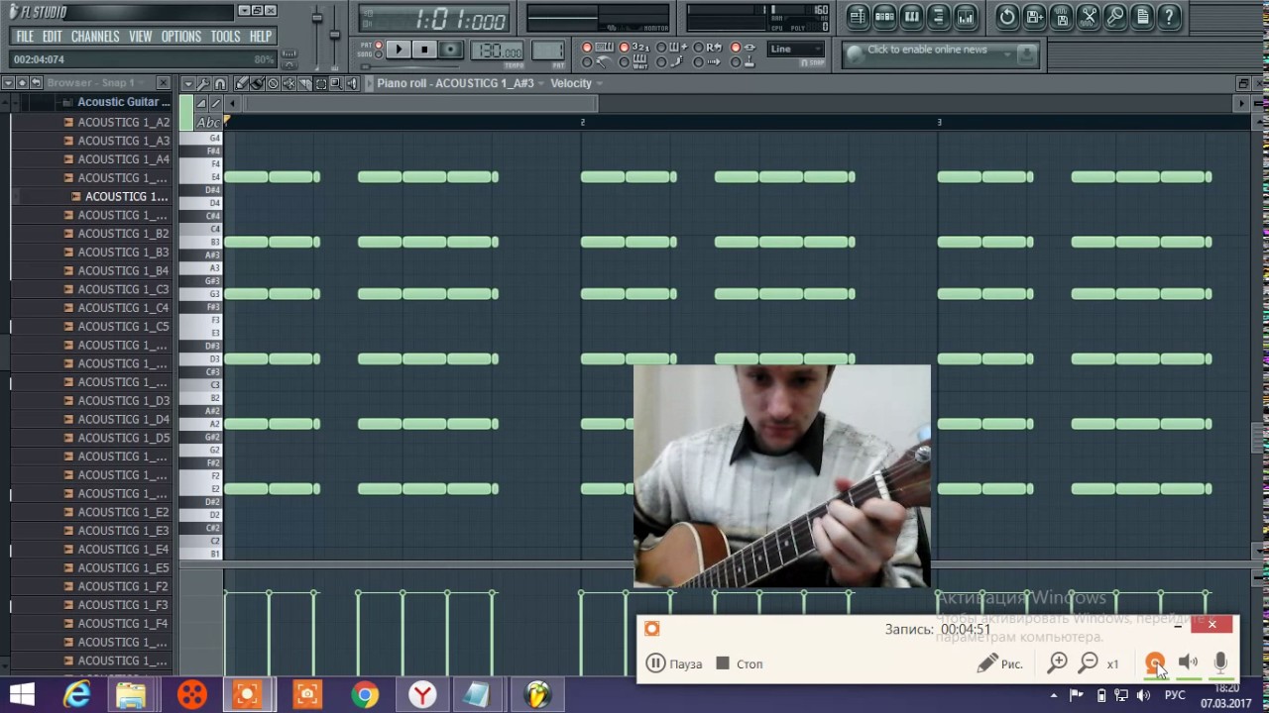Select the playback speaker tool in piano roll

(x=352, y=83)
